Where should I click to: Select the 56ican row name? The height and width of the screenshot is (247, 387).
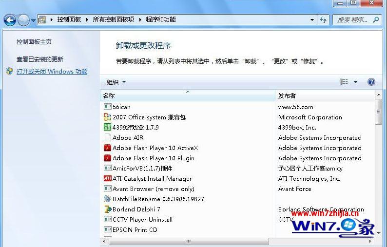[121, 107]
